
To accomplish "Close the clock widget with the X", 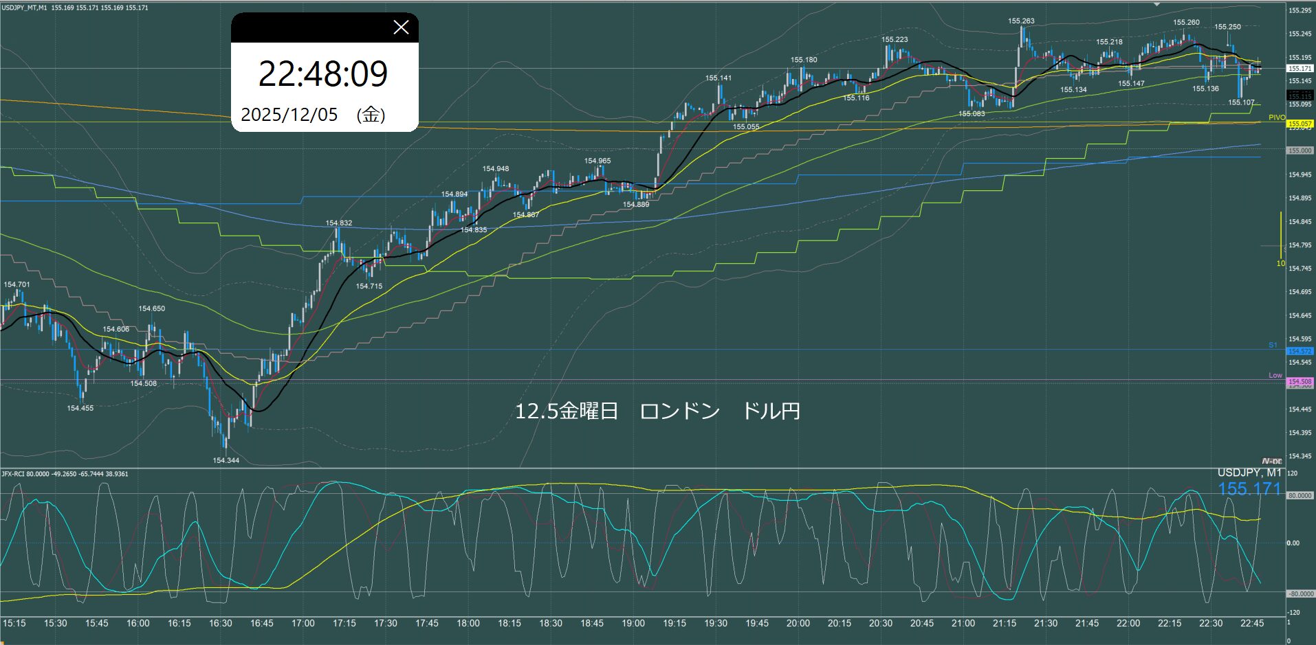I will 401,27.
